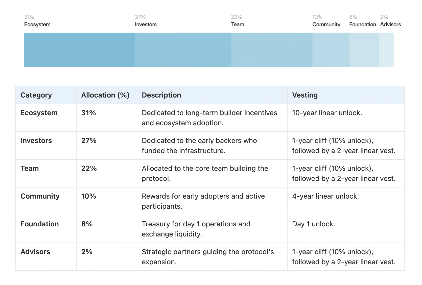Click the Investors segment of the allocation bar
Screen dimensions: 422x285
point(183,50)
